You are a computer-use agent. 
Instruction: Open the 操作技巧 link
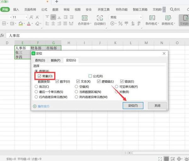[x=43, y=106]
